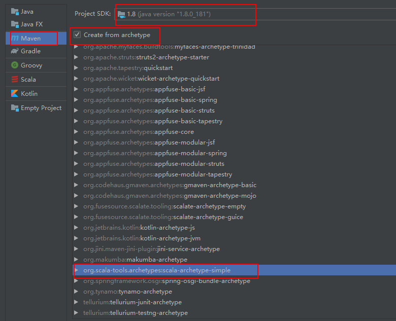Viewport: 396px width, 321px height.
Task: Expand the tapestry quickstart node
Action: pyautogui.click(x=76, y=68)
